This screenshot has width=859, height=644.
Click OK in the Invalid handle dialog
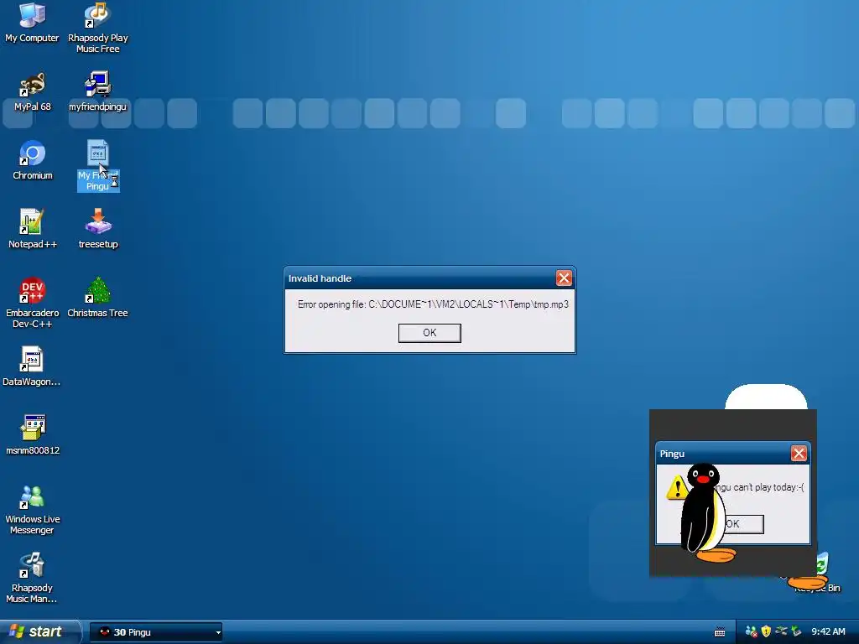click(x=429, y=333)
